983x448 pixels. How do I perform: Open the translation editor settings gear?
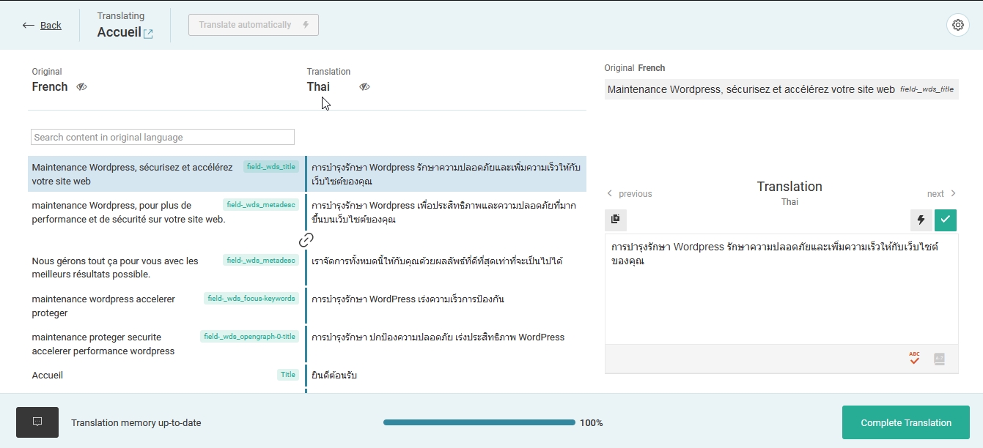958,25
